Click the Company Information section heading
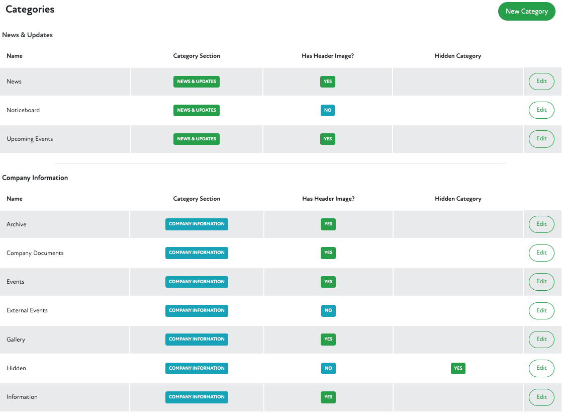The image size is (562, 416). coord(35,178)
